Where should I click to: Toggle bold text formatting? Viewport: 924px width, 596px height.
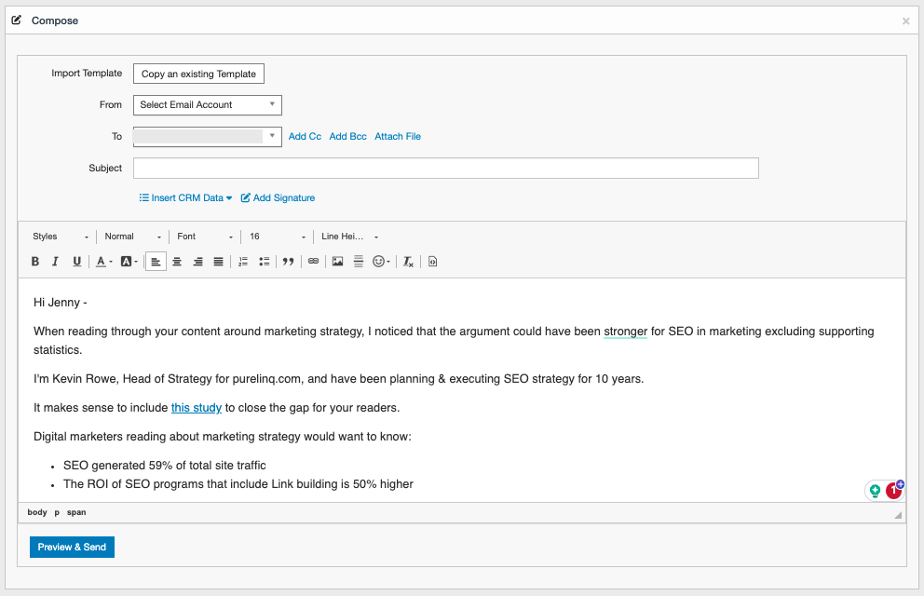(34, 261)
